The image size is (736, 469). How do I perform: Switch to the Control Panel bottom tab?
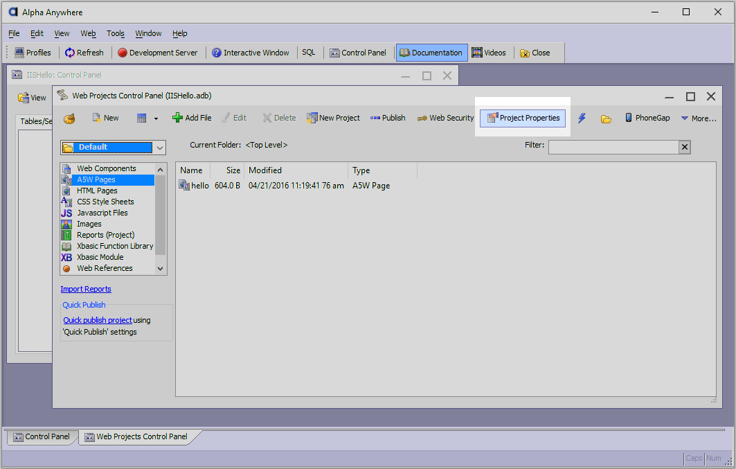click(42, 436)
